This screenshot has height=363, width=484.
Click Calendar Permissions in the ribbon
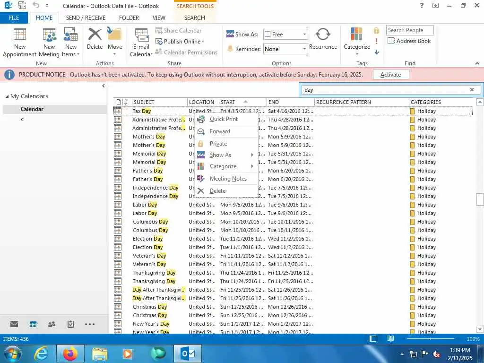186,52
